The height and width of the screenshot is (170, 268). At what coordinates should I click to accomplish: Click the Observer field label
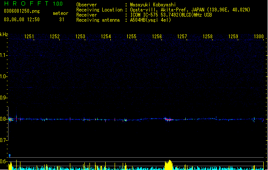(x=86, y=5)
